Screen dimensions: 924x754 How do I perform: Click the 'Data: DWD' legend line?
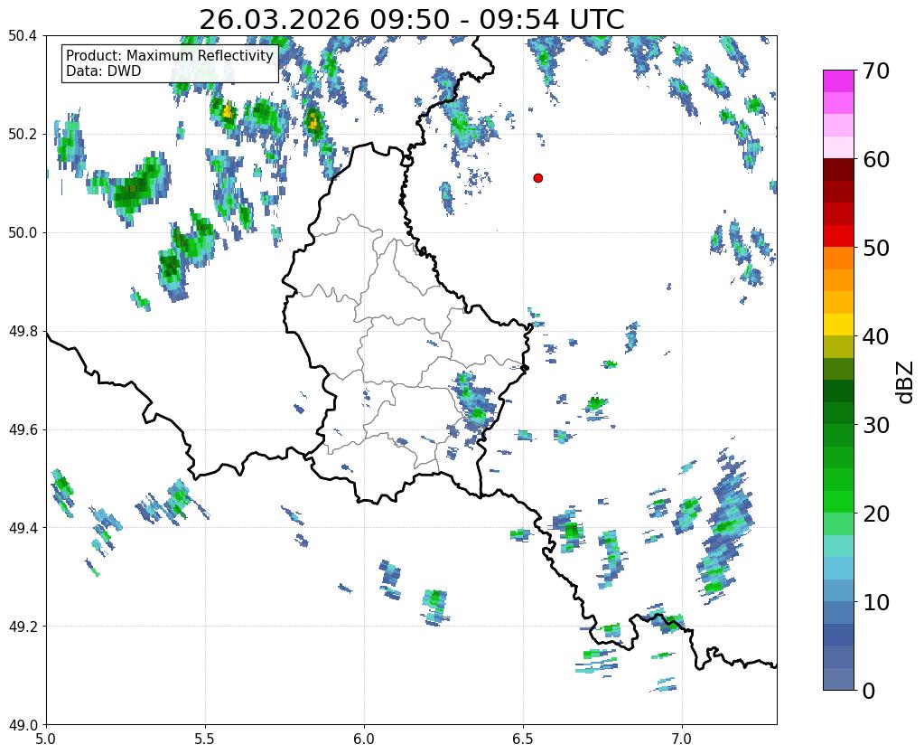coord(104,71)
